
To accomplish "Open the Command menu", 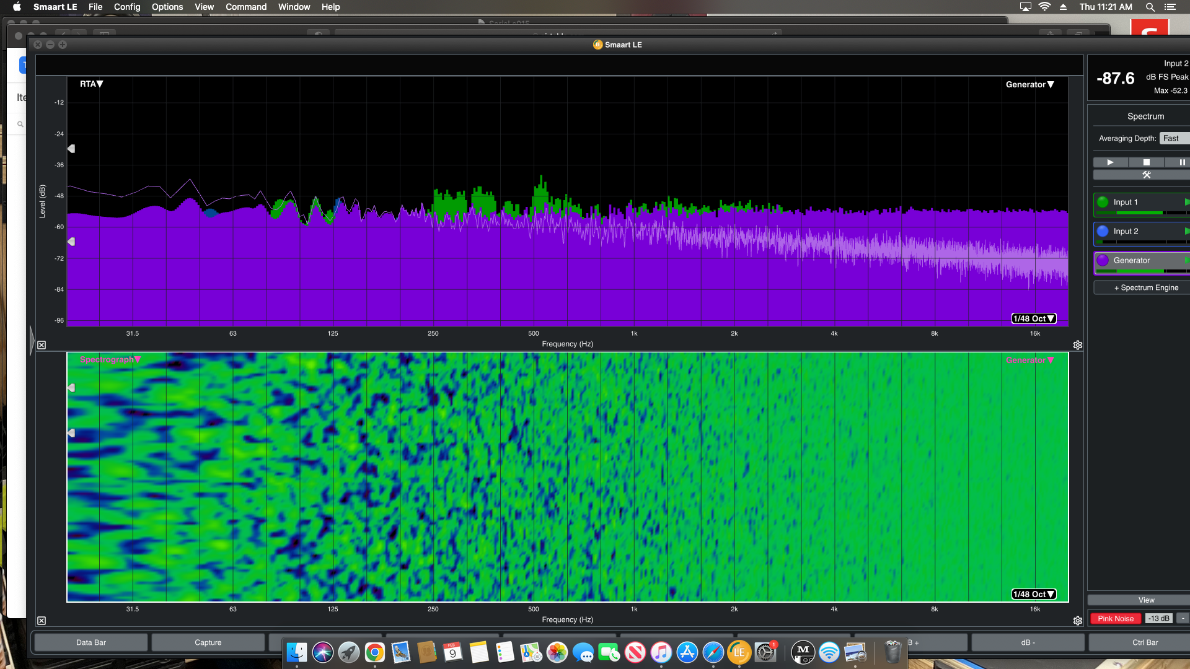I will pos(246,7).
